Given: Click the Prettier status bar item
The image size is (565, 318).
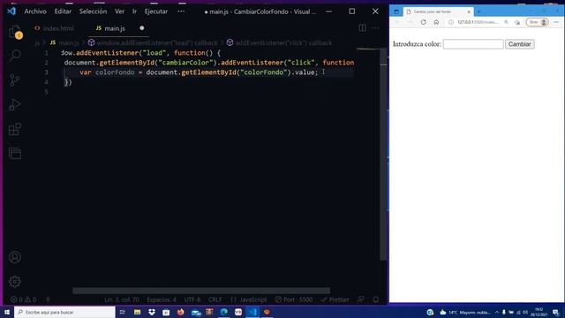Looking at the screenshot, I should click(x=335, y=299).
